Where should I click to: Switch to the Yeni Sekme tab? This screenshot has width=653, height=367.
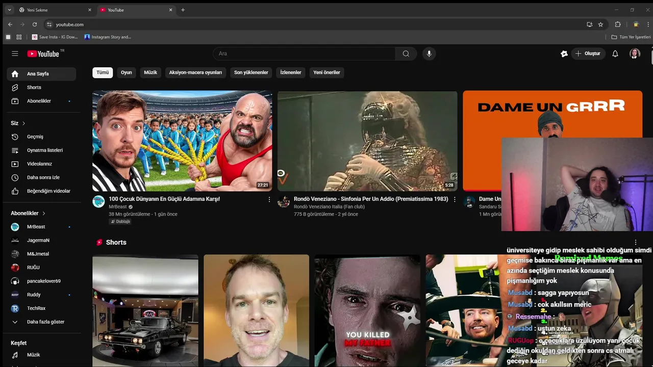coord(55,10)
